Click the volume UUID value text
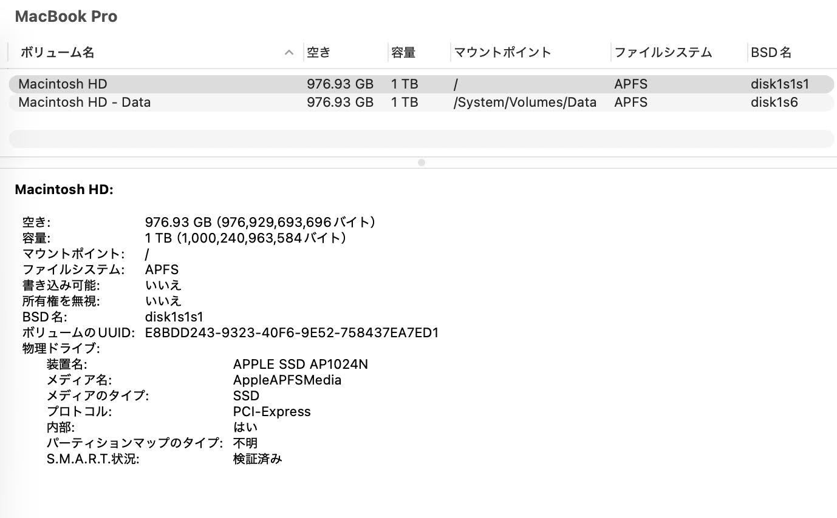This screenshot has height=518, width=837. pos(292,332)
